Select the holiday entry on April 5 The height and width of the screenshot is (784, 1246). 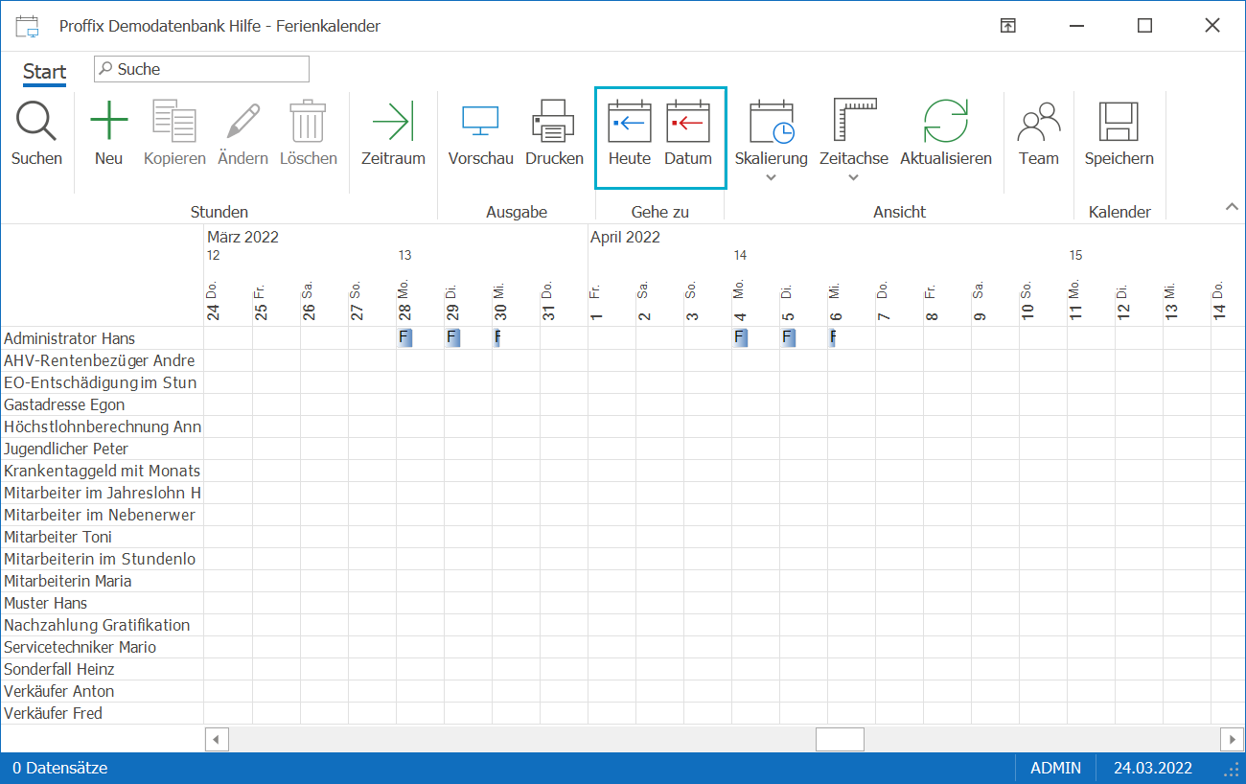[788, 337]
